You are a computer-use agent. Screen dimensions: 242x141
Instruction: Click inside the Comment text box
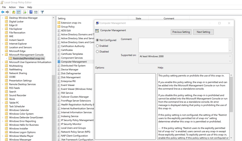pos(183,45)
